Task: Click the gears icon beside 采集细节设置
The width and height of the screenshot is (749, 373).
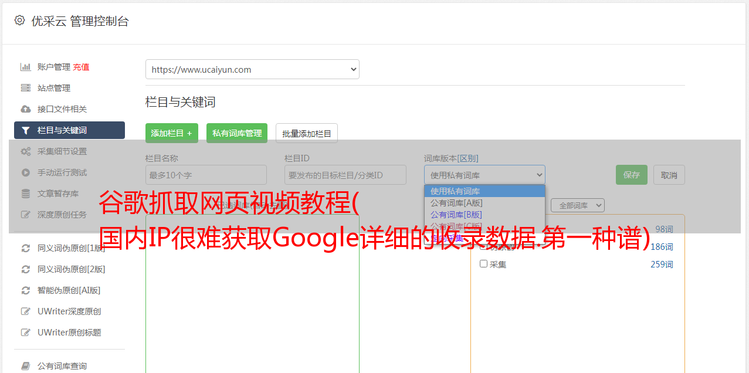Action: point(25,151)
